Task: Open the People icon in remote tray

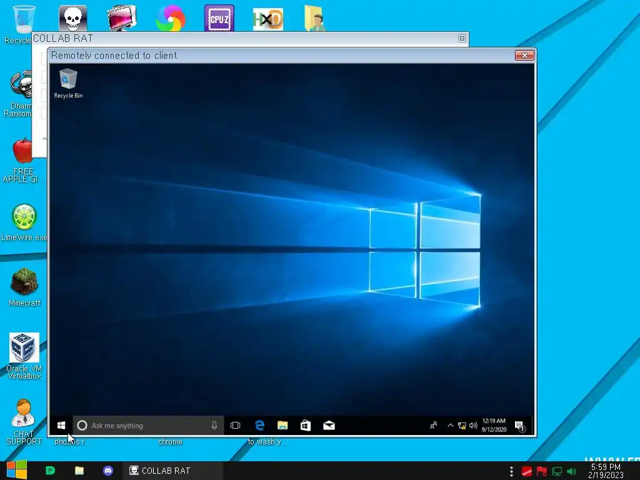Action: pos(434,426)
